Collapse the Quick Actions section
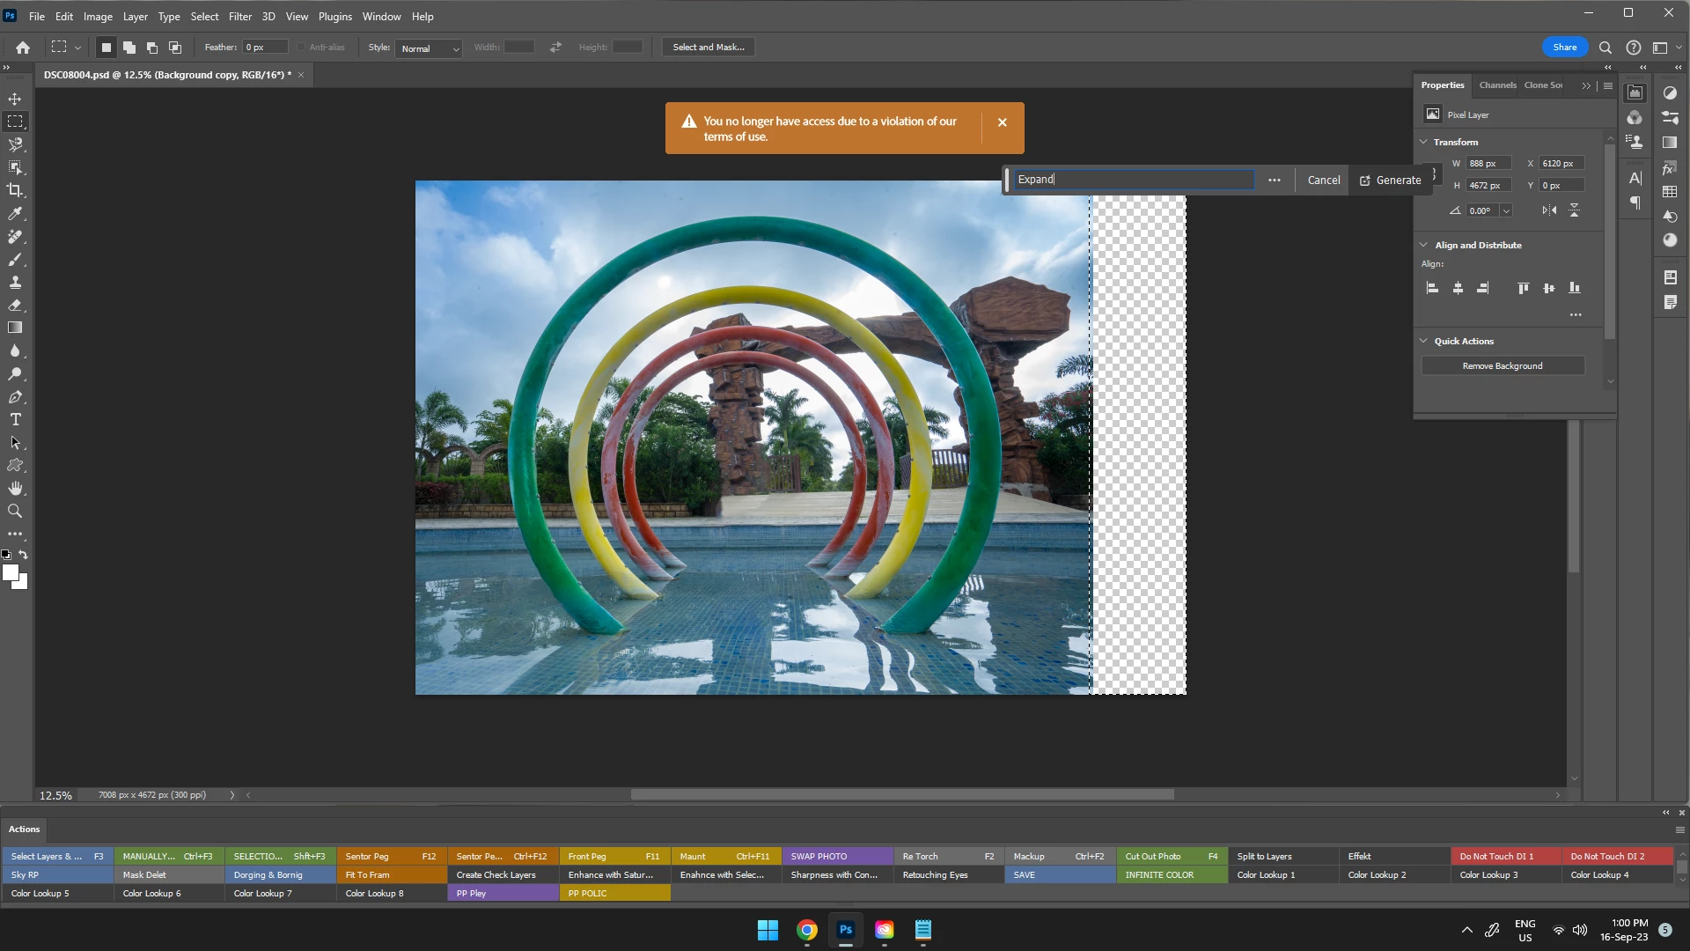Viewport: 1690px width, 951px height. point(1423,341)
